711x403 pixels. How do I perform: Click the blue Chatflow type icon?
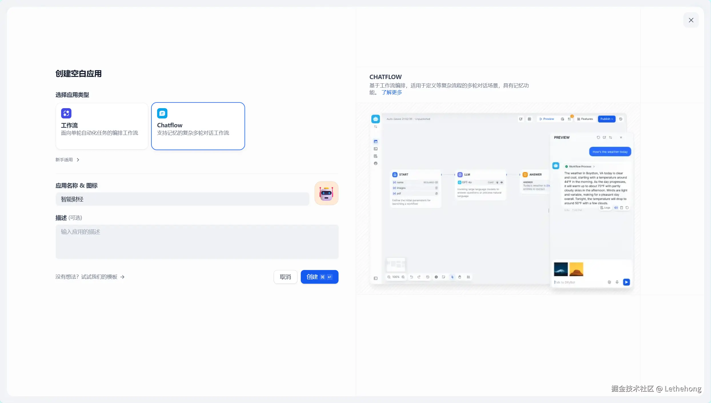[162, 113]
